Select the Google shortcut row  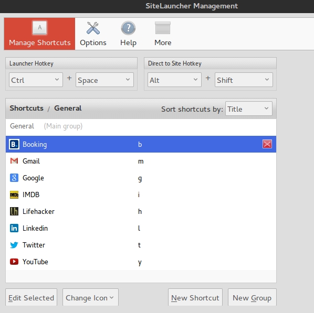tap(141, 178)
